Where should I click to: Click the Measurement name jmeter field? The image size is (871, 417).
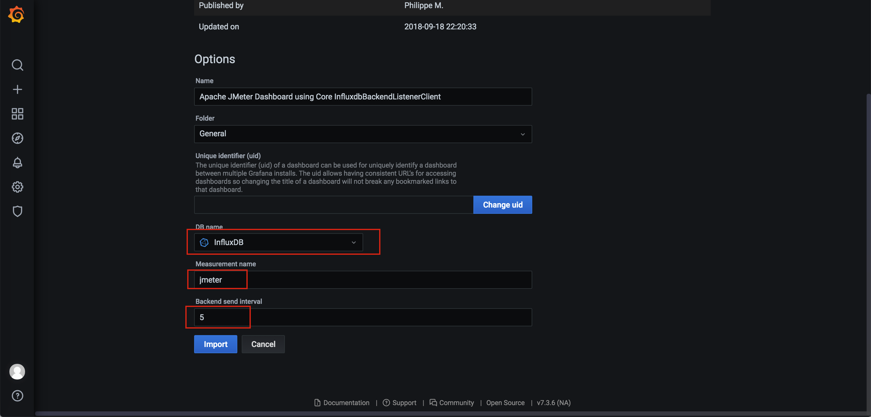[x=363, y=280]
